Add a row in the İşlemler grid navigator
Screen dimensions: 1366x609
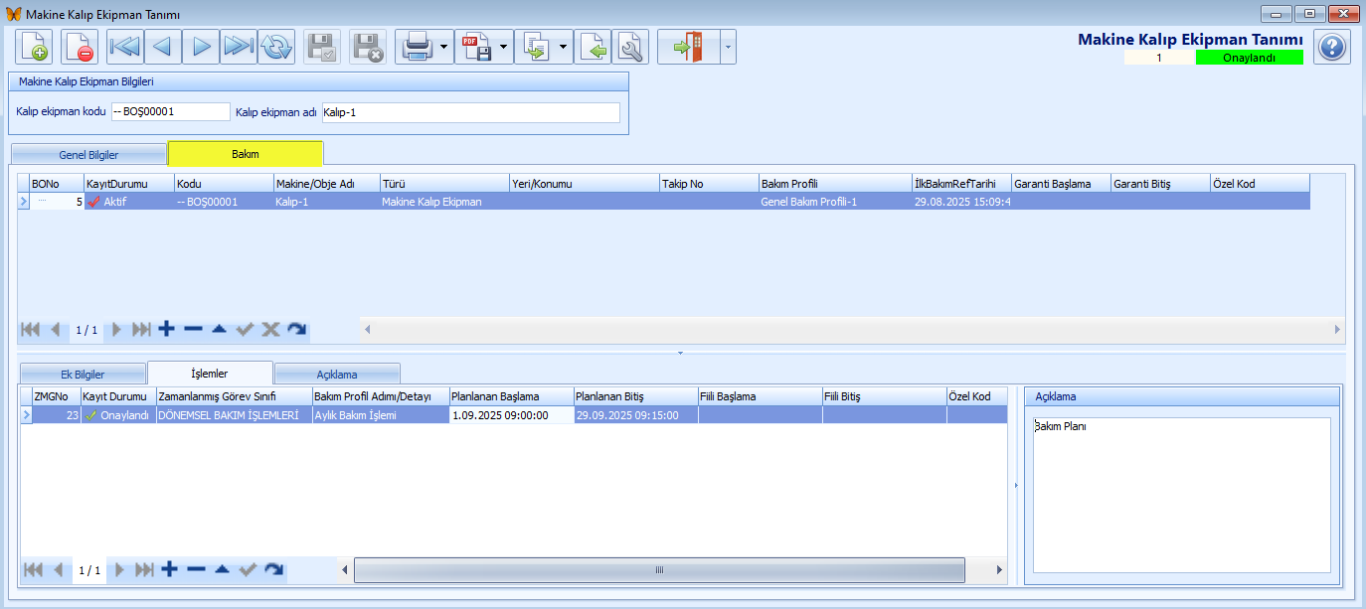[x=169, y=569]
